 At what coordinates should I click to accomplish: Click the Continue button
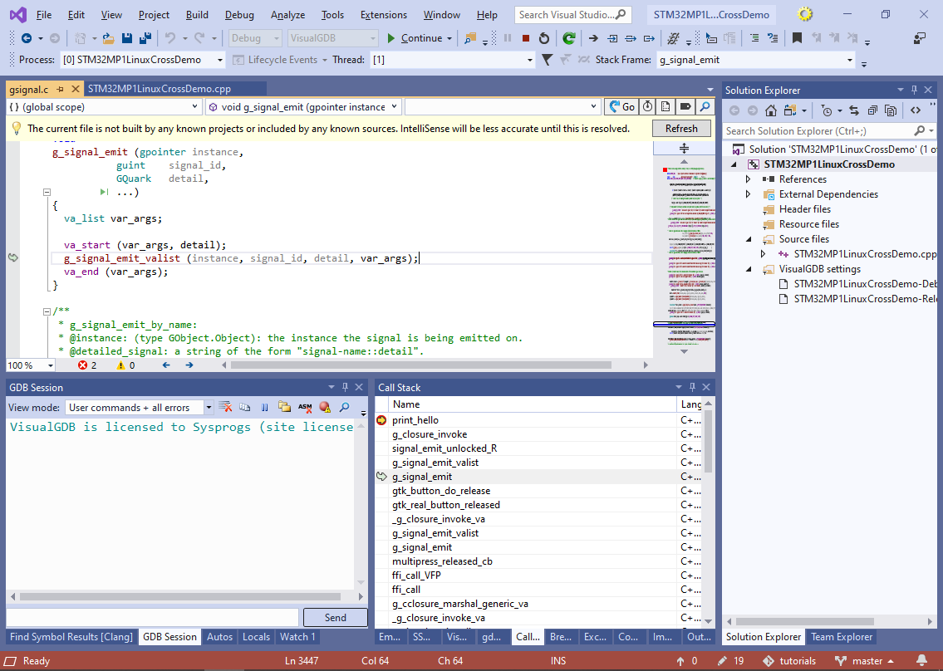(x=414, y=38)
